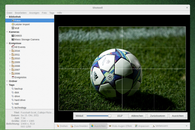Collapse the Ereignisse section
195x130 pixels.
[7, 43]
